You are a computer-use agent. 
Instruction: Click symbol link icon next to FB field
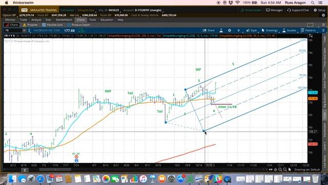point(29,31)
